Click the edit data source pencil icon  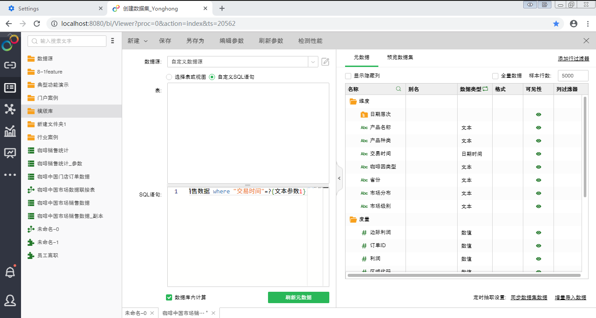325,62
